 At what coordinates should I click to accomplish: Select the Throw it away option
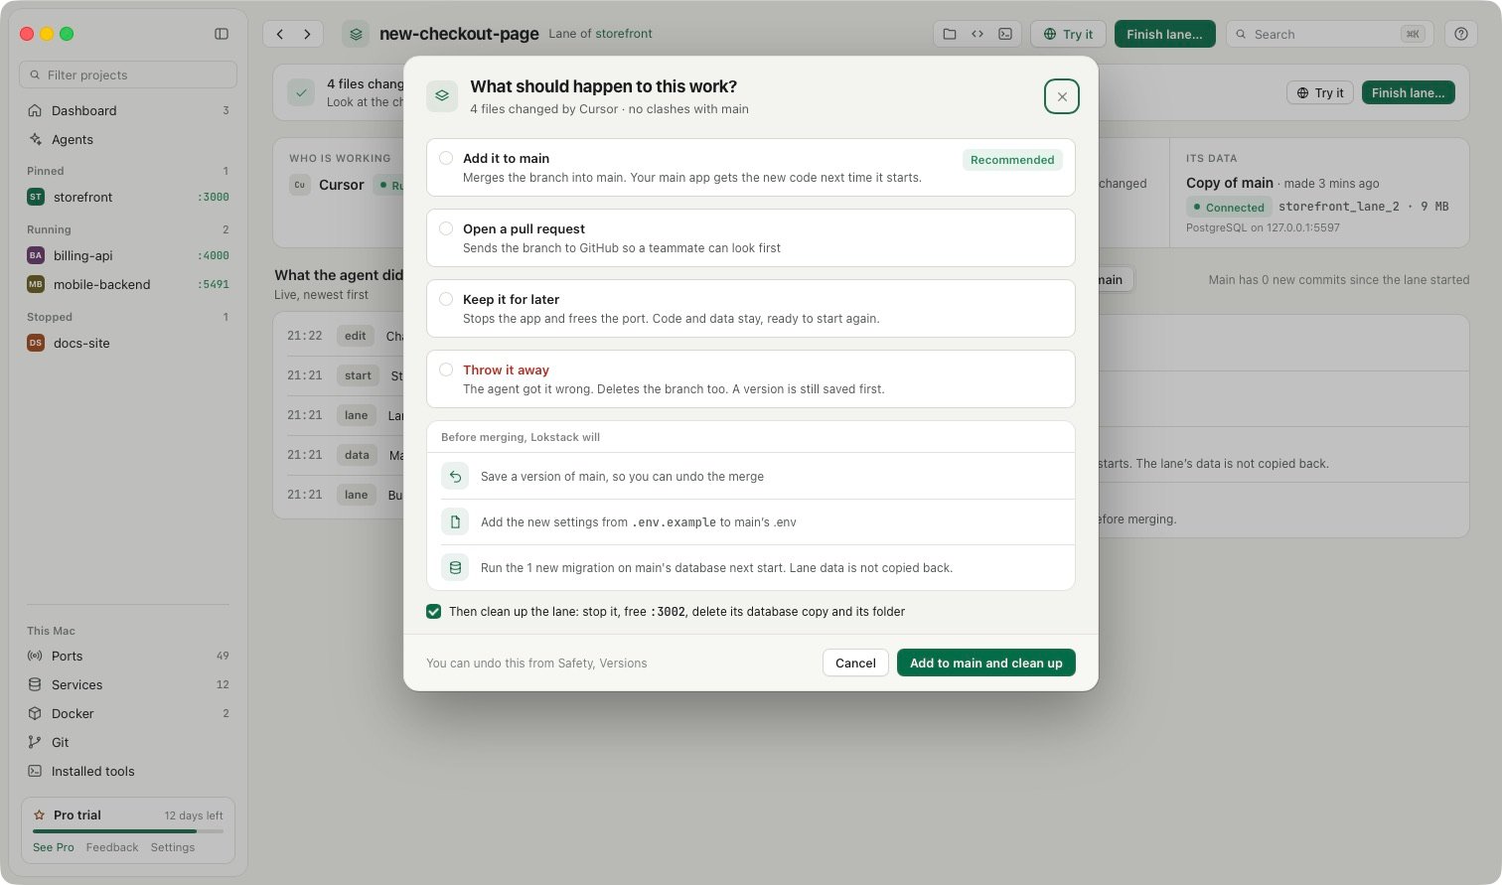click(751, 378)
